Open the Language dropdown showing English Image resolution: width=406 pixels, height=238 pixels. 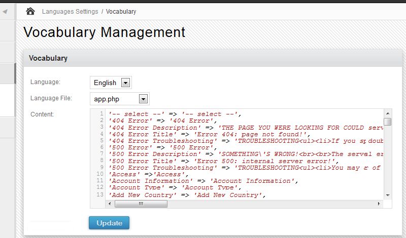(111, 83)
